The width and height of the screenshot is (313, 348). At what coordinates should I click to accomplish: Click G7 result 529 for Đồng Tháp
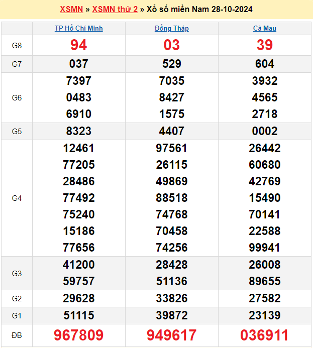tap(172, 64)
